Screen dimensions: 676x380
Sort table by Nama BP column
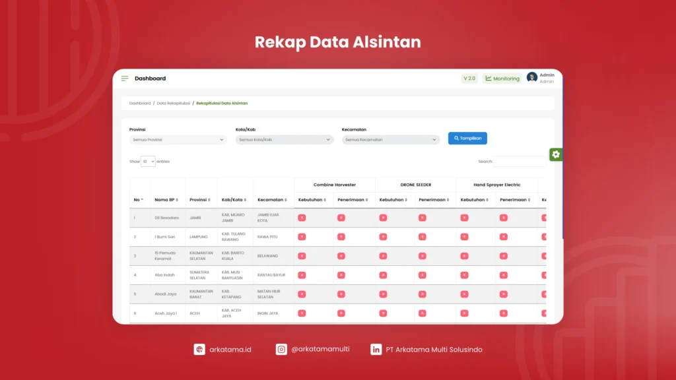point(168,200)
